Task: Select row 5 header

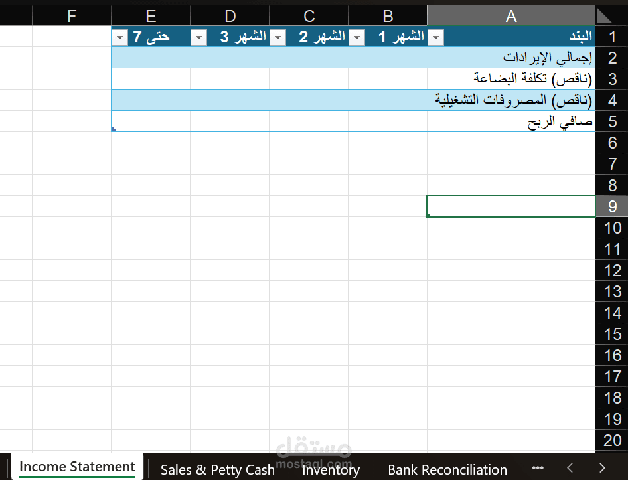Action: click(x=612, y=121)
